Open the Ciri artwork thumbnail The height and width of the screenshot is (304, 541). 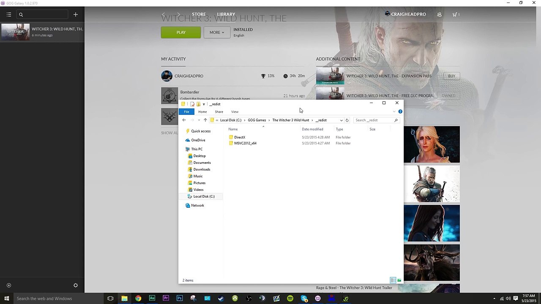432,144
